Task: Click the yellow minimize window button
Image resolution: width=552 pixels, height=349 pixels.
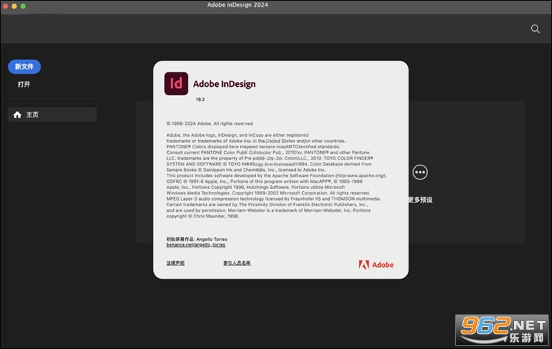Action: pyautogui.click(x=14, y=6)
